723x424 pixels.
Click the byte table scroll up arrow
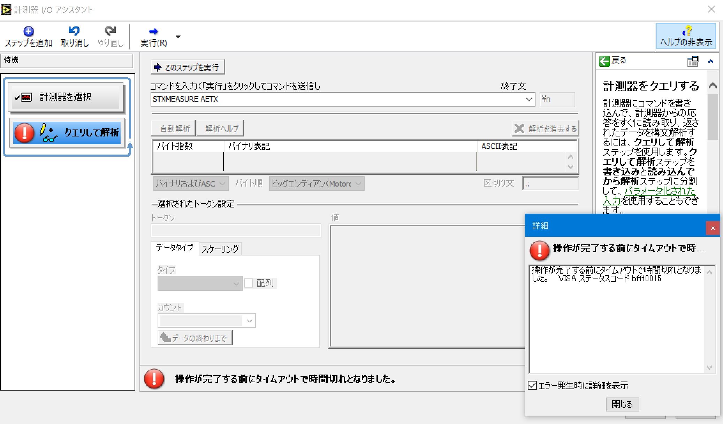point(571,157)
